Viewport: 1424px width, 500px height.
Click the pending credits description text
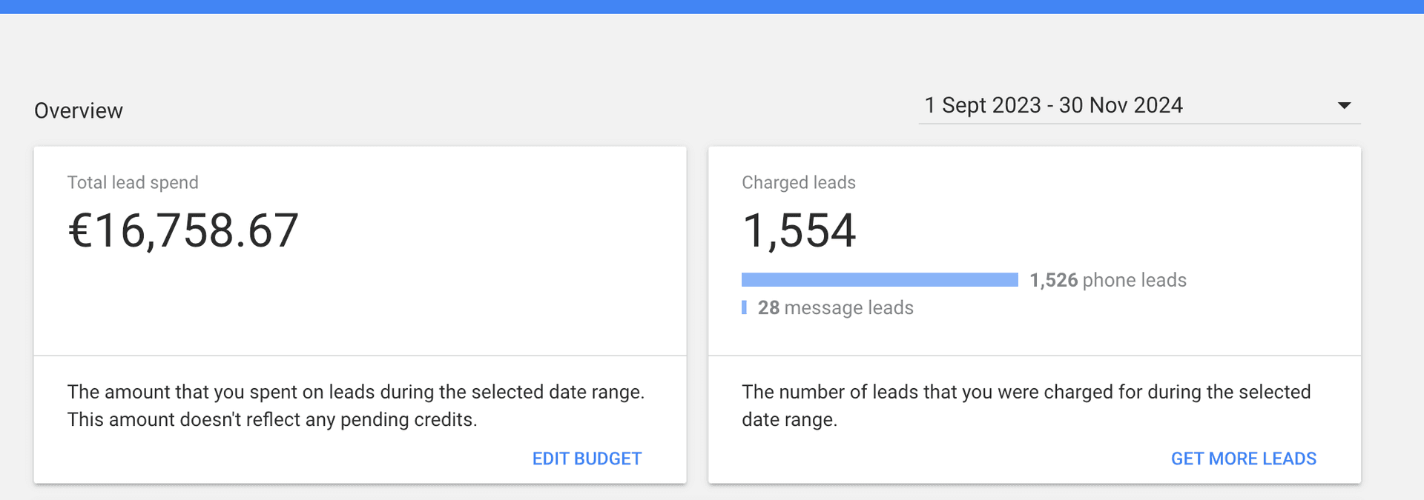[x=356, y=405]
